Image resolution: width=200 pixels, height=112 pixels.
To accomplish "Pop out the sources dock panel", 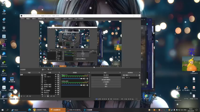I will [59, 73].
